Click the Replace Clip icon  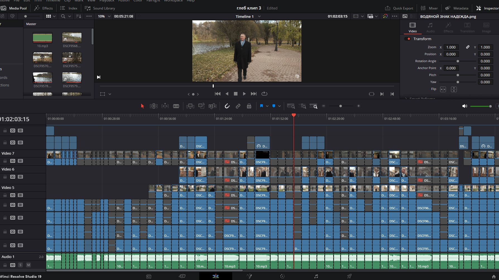pyautogui.click(x=213, y=106)
